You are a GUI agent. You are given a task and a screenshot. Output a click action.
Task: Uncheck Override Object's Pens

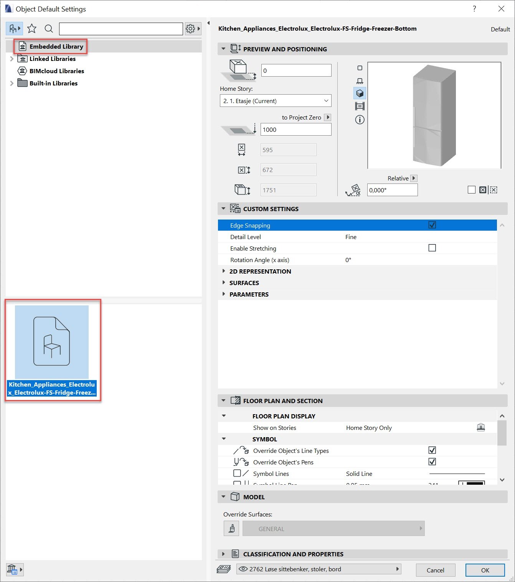432,462
